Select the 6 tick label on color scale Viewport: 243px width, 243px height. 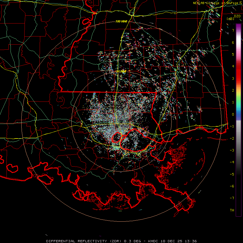pyautogui.click(x=233, y=42)
